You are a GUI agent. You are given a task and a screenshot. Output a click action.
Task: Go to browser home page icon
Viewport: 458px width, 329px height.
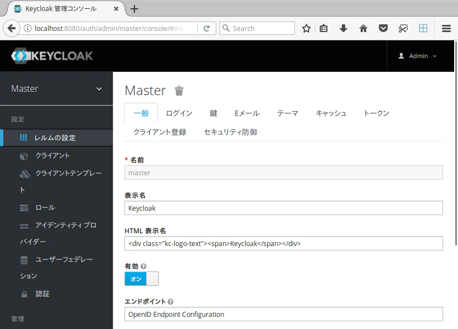click(363, 28)
